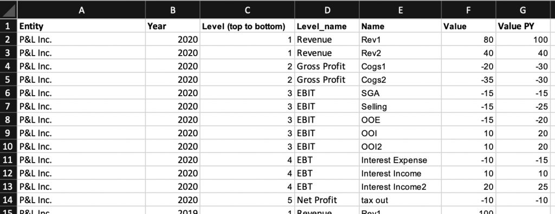The height and width of the screenshot is (214, 555).
Task: Select value 80 in cell F2
Action: [x=469, y=39]
